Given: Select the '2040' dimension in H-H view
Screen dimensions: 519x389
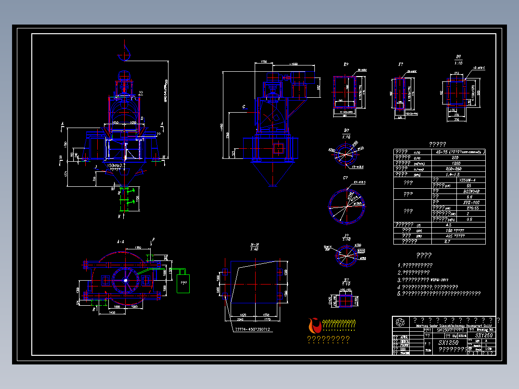Looking at the screenshot, I should click(x=240, y=320).
